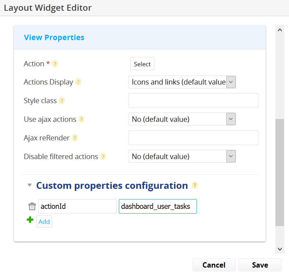The image size is (289, 278).
Task: Click the help icon next to Action
Action: pyautogui.click(x=55, y=64)
